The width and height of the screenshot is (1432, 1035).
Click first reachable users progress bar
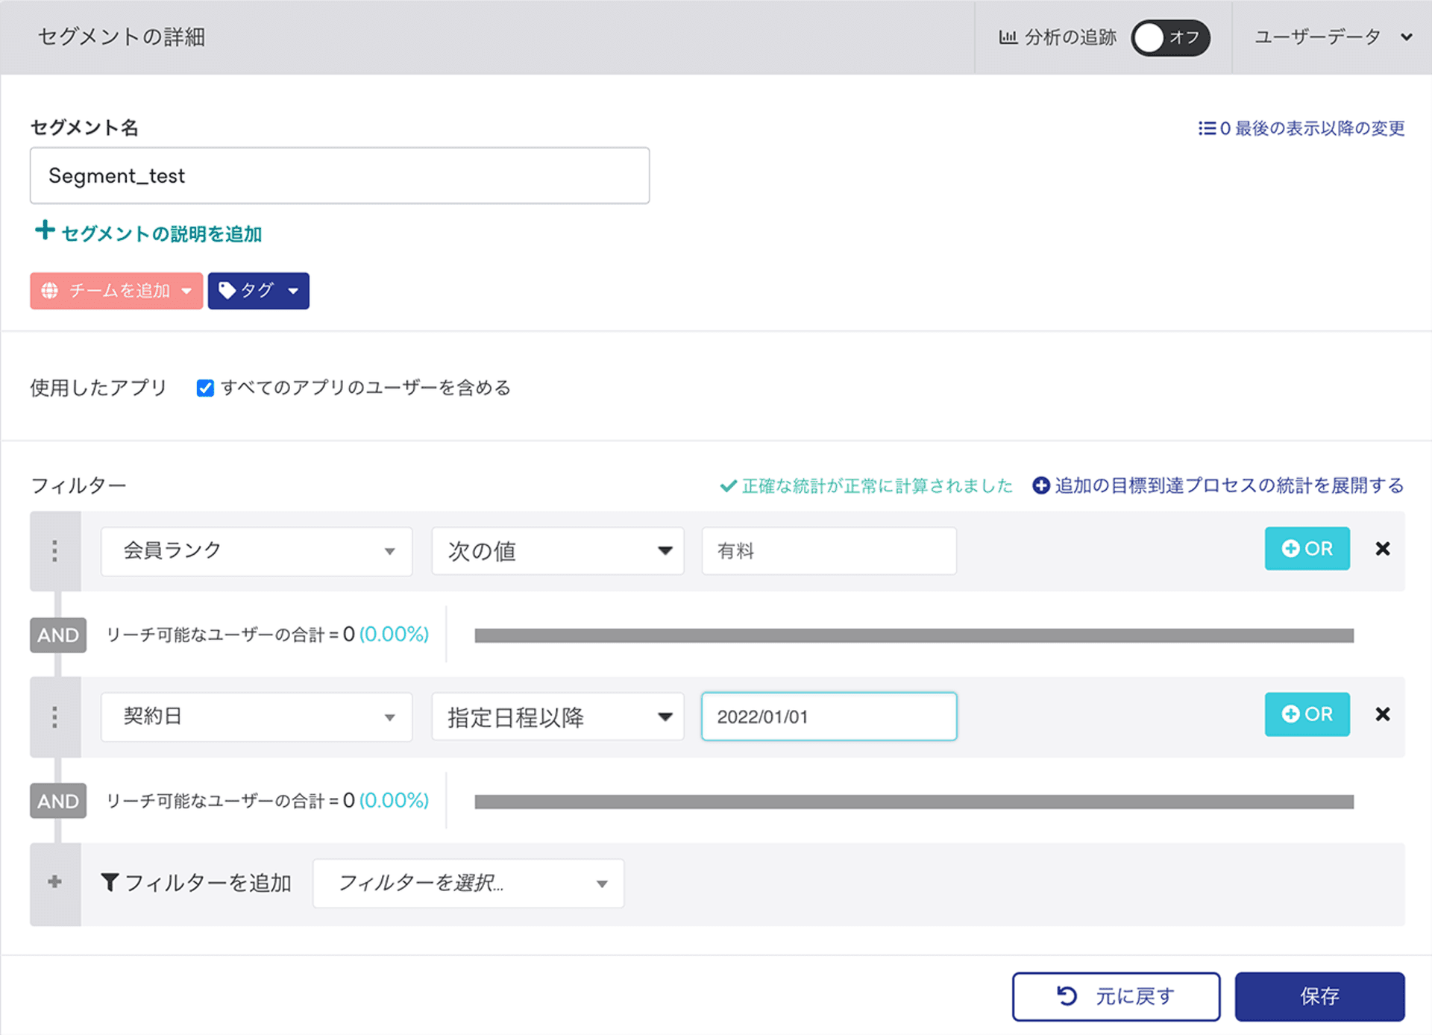(x=913, y=635)
